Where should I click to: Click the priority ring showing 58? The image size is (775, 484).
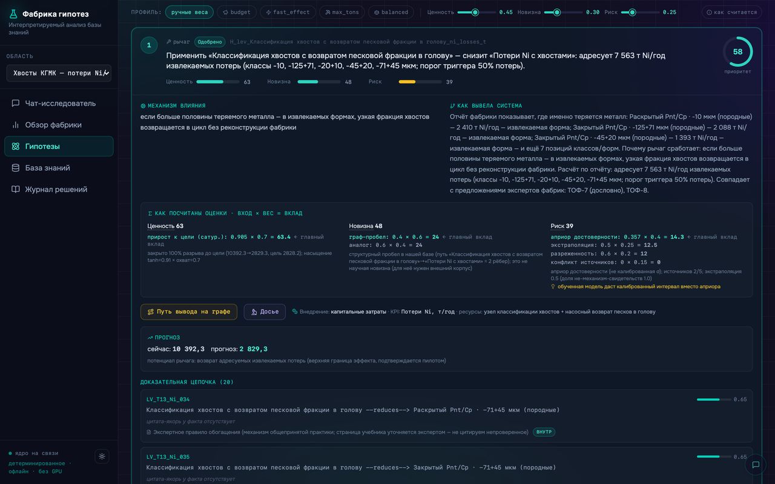pyautogui.click(x=737, y=52)
